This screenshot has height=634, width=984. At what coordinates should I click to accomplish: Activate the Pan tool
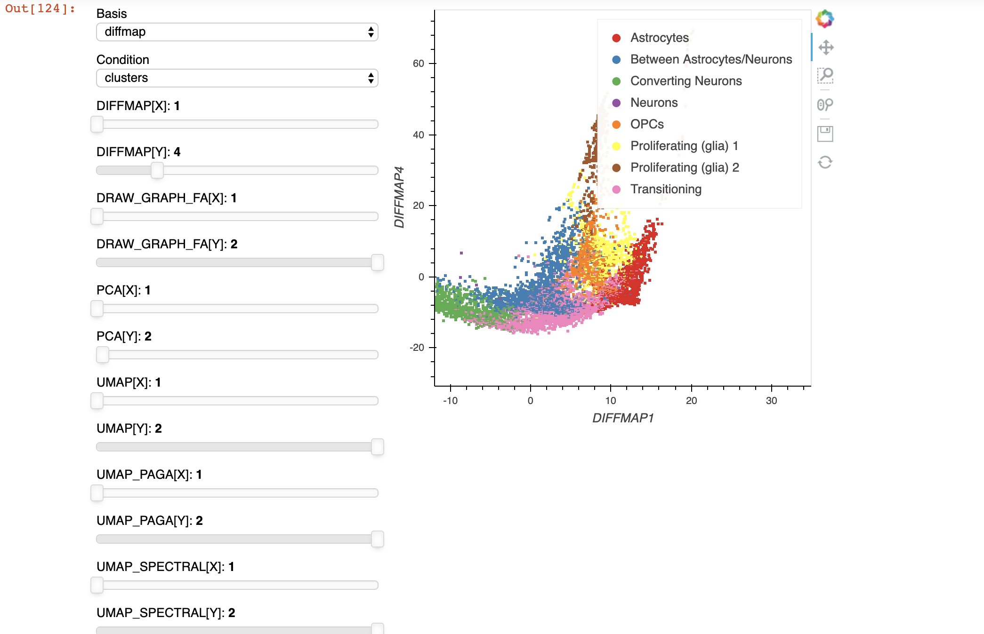point(826,48)
